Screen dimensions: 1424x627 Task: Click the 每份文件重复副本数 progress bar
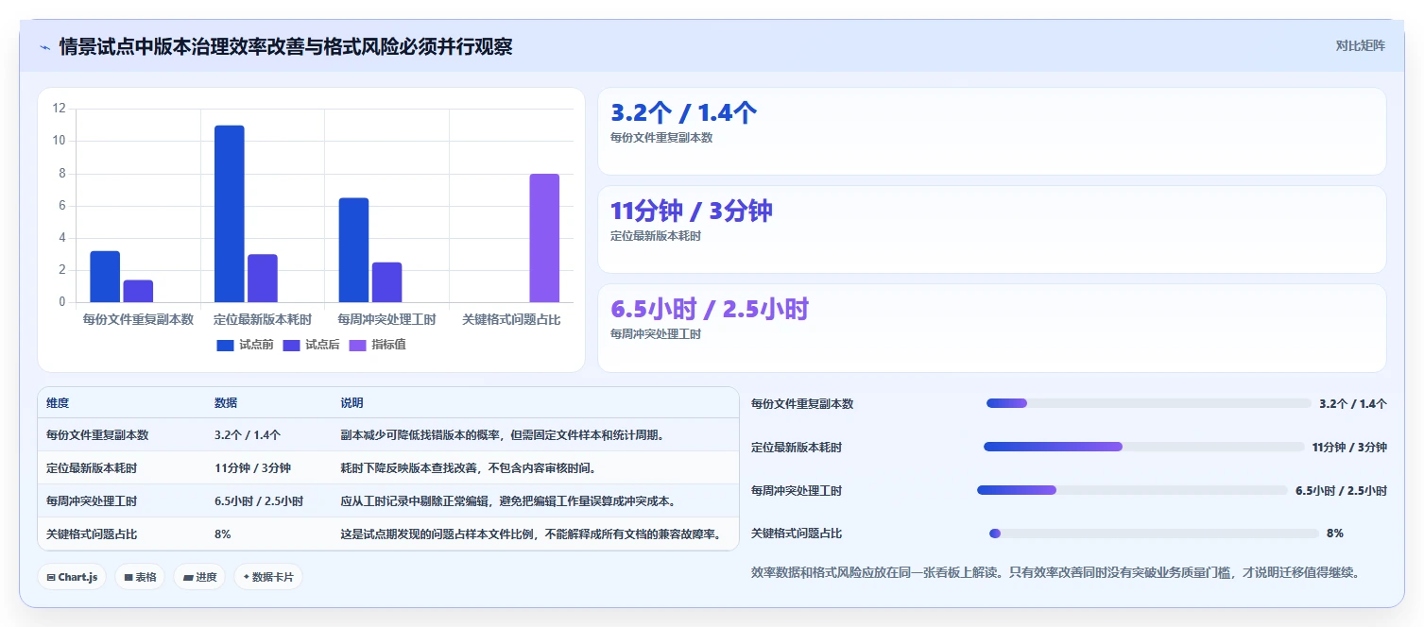click(x=1149, y=403)
